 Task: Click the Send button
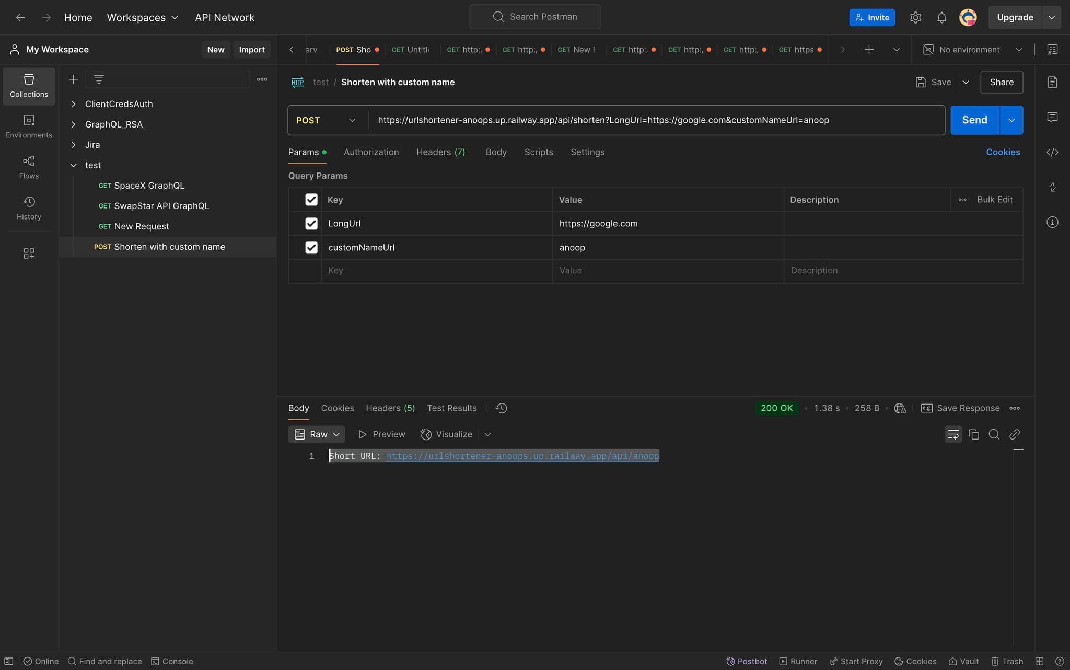click(974, 120)
